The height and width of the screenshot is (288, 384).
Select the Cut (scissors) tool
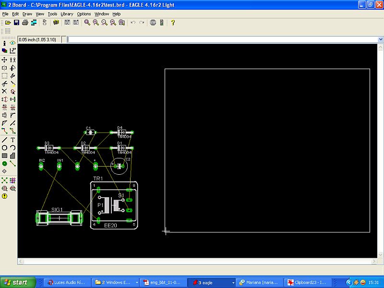coord(4,84)
